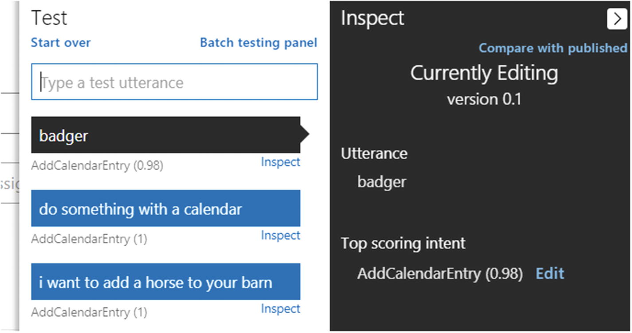Click the version 0.1 label
This screenshot has height=333, width=632.
(484, 99)
